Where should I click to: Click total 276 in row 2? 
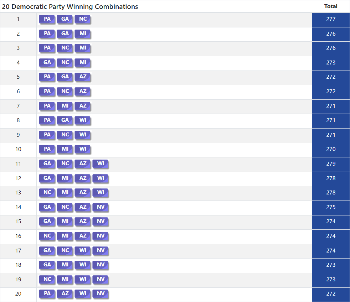tap(331, 34)
